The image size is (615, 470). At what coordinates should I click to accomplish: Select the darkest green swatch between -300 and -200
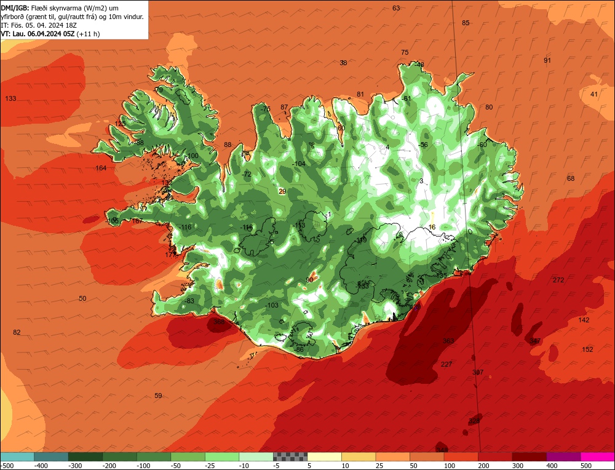click(85, 456)
